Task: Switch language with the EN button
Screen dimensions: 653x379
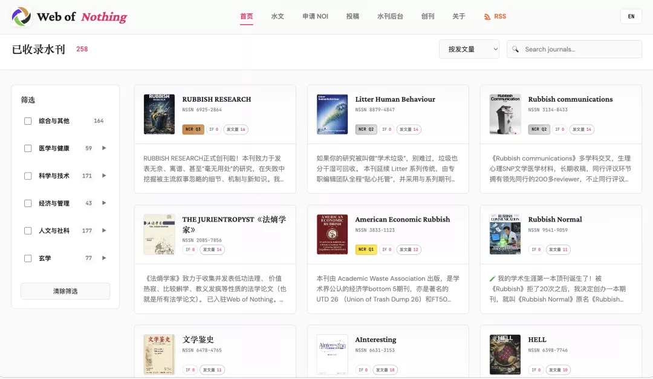Action: pyautogui.click(x=631, y=16)
